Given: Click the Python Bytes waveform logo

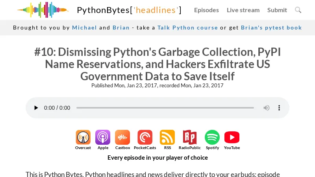Looking at the screenshot, I should [43, 10].
